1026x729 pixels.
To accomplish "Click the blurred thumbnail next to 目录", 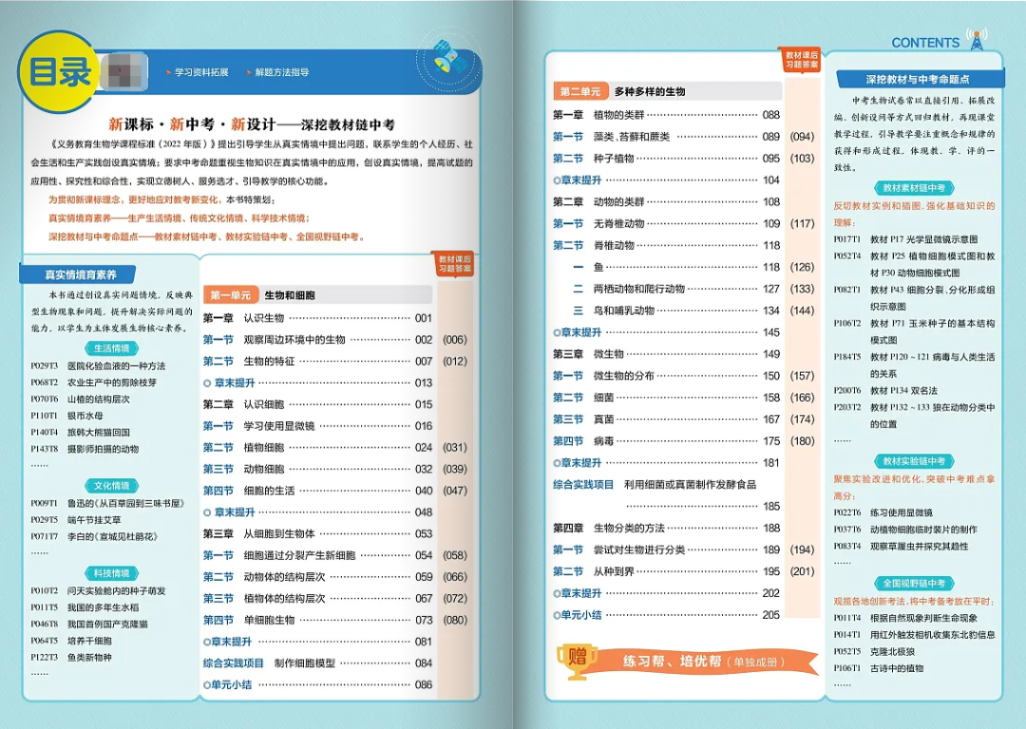I will tap(124, 71).
